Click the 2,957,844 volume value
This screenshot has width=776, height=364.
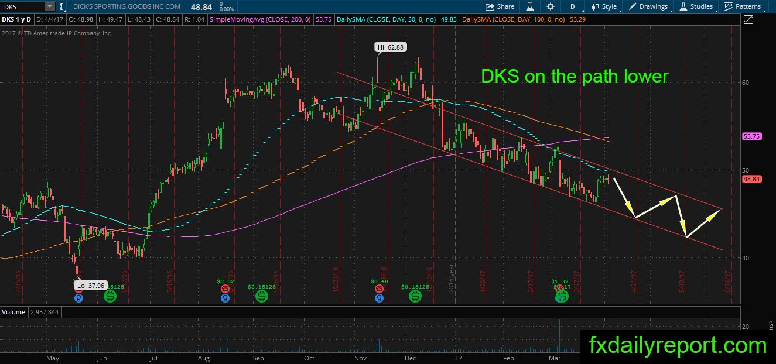[x=44, y=312]
